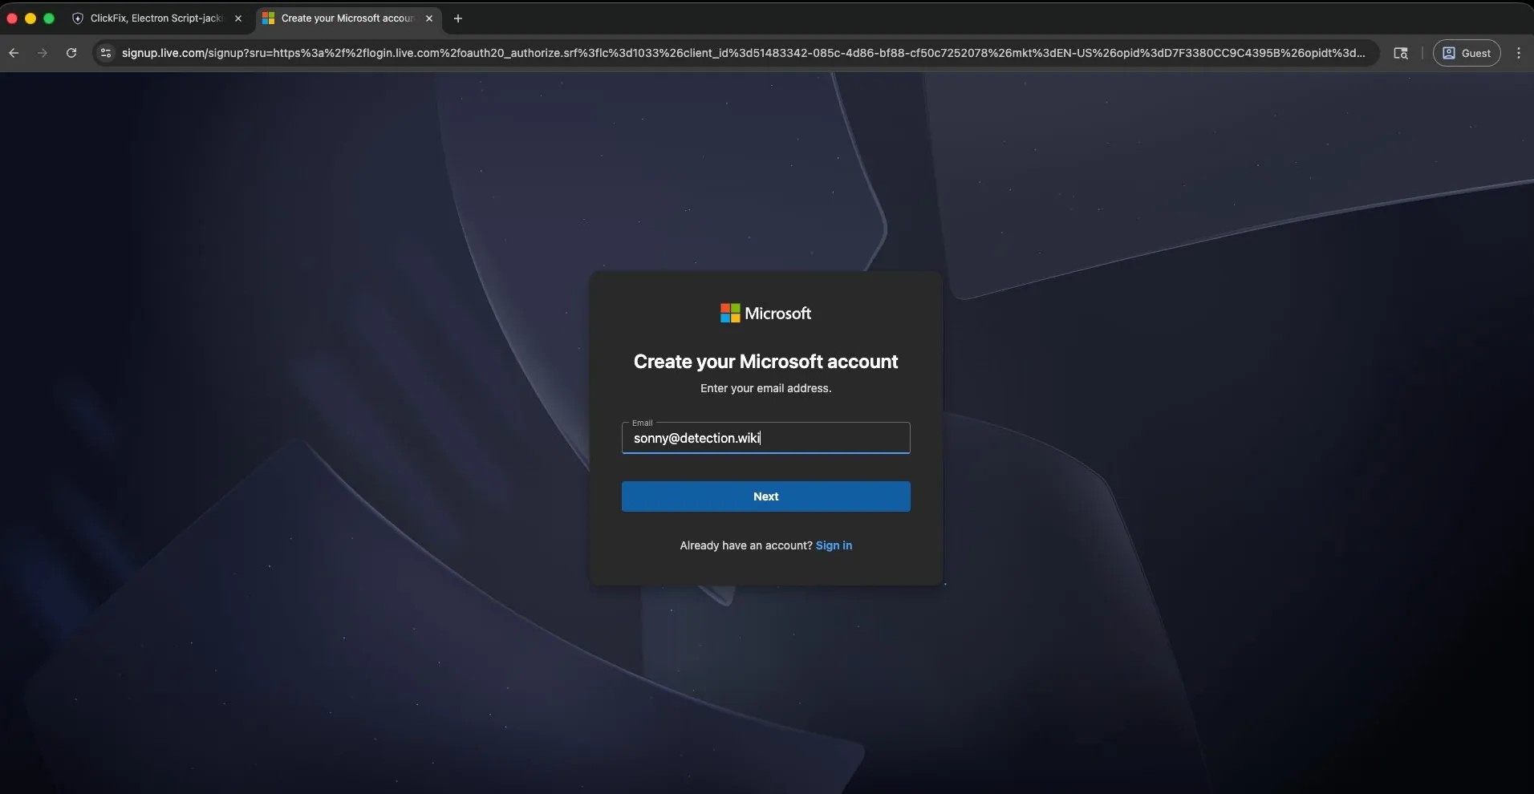Open the tab search icon beside Guest
Image resolution: width=1534 pixels, height=794 pixels.
[x=1401, y=53]
